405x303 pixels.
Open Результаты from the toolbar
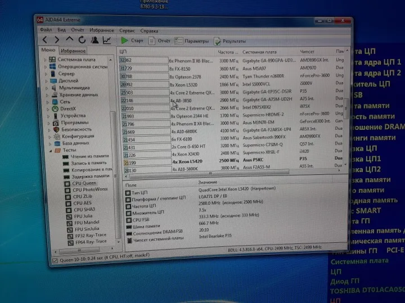click(x=229, y=42)
